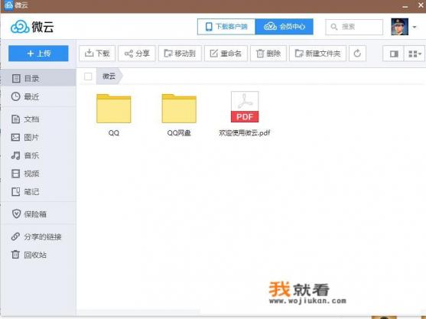This screenshot has width=426, height=319.
Task: Select 最近 recent in the sidebar
Action: click(38, 96)
